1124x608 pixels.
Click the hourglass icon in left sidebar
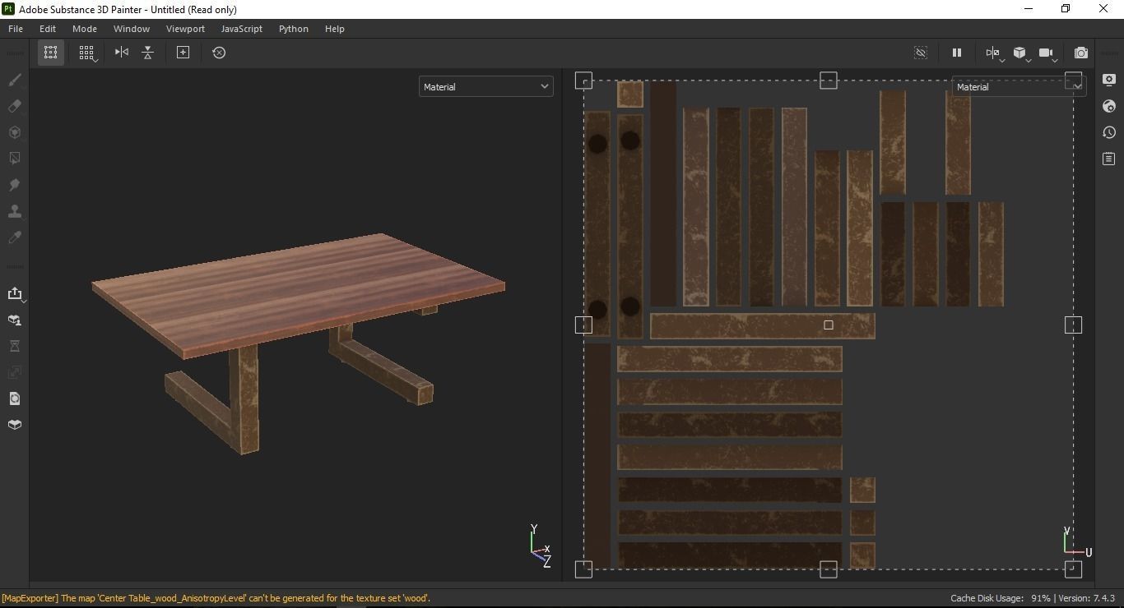click(x=14, y=346)
